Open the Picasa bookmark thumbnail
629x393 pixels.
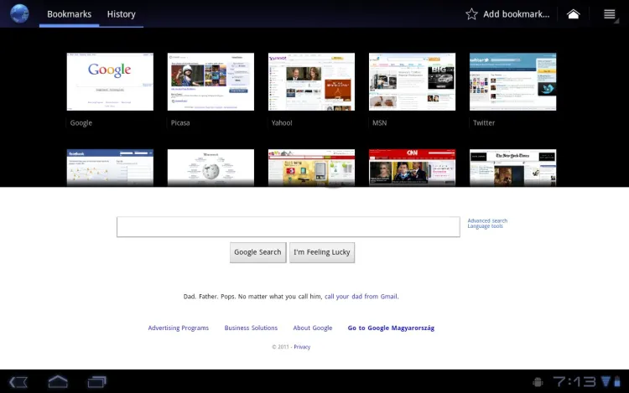[x=211, y=82]
